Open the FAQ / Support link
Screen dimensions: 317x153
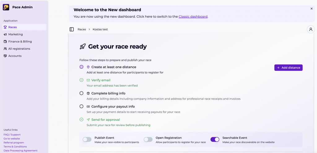point(12,135)
